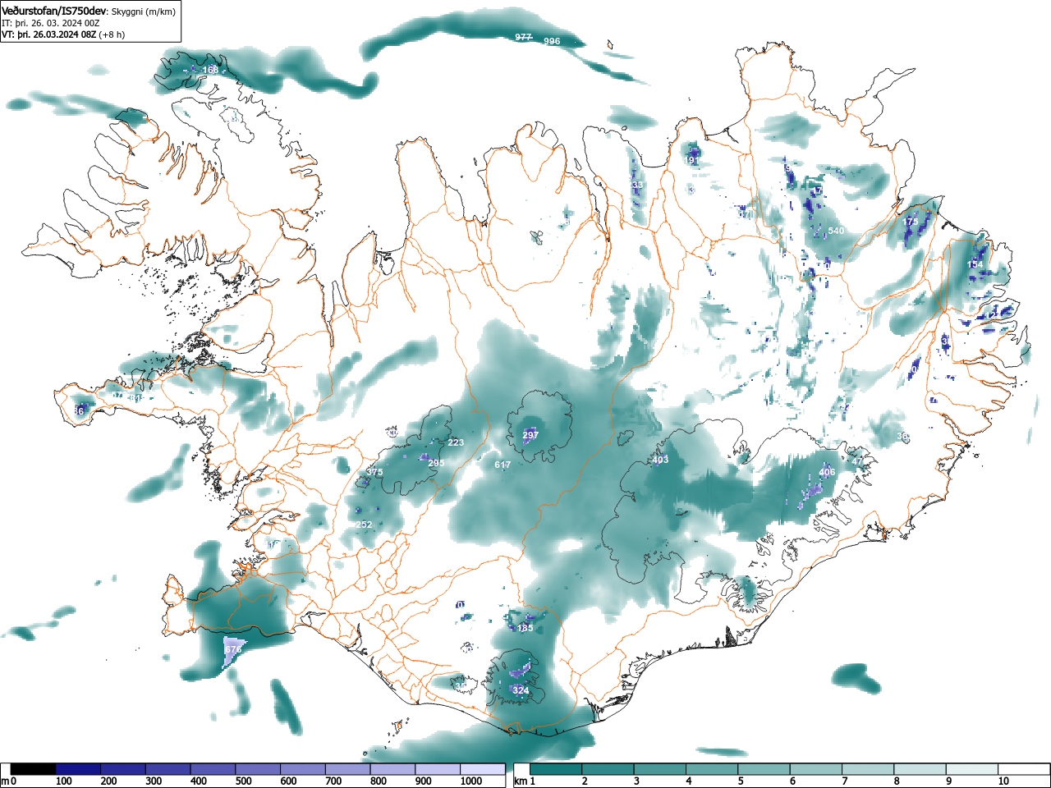Pick the palest 9–10 km legend swatch

(973, 769)
